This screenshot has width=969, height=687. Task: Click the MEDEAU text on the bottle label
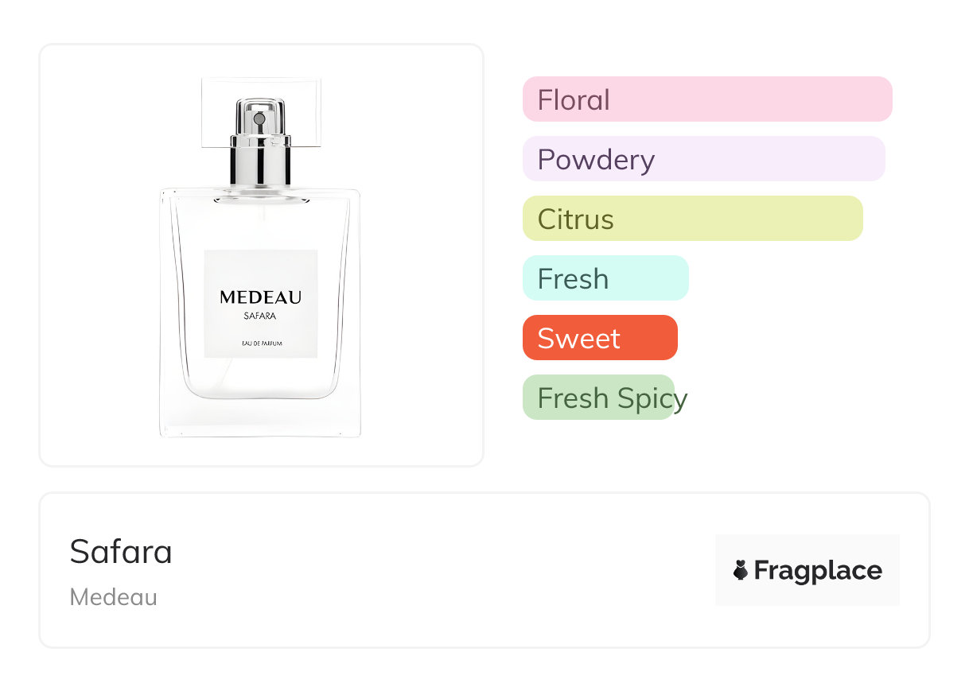coord(261,297)
